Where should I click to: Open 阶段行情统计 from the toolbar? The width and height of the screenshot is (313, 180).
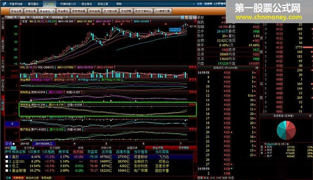pyautogui.click(x=143, y=11)
